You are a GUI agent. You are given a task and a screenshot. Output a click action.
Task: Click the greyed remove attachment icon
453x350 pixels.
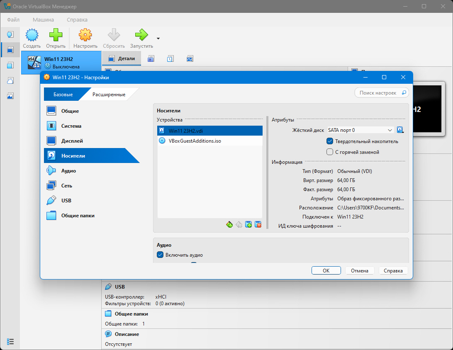(x=239, y=224)
